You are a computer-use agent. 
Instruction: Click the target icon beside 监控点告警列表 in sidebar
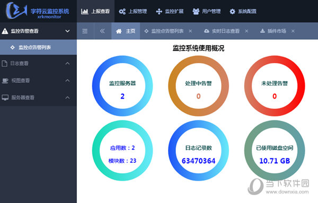[x=13, y=48]
